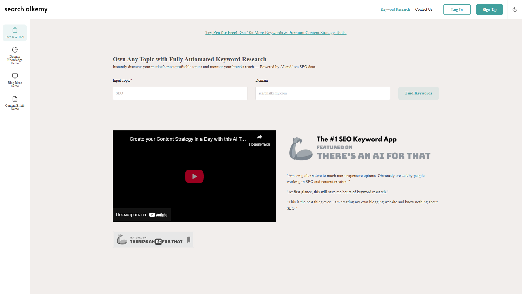
Task: Toggle dark mode moon icon
Action: point(515,10)
